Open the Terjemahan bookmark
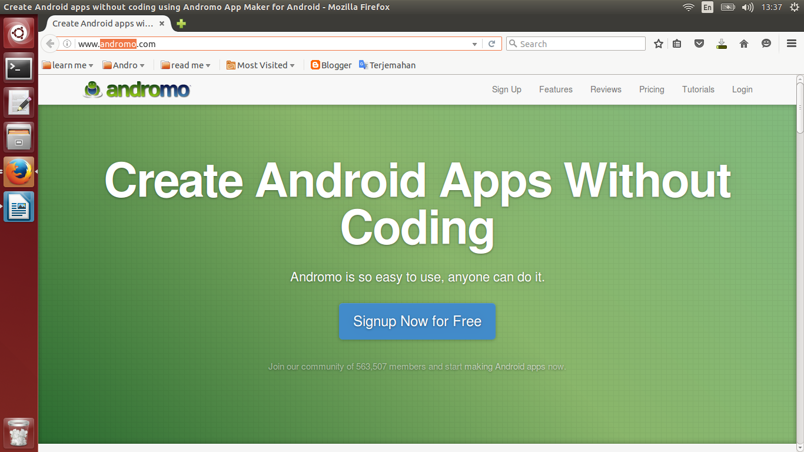The image size is (804, 452). [x=387, y=65]
